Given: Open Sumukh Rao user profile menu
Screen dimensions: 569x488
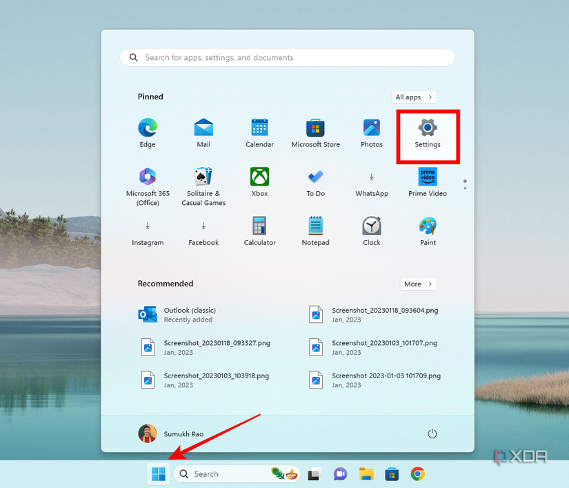Looking at the screenshot, I should (x=171, y=433).
